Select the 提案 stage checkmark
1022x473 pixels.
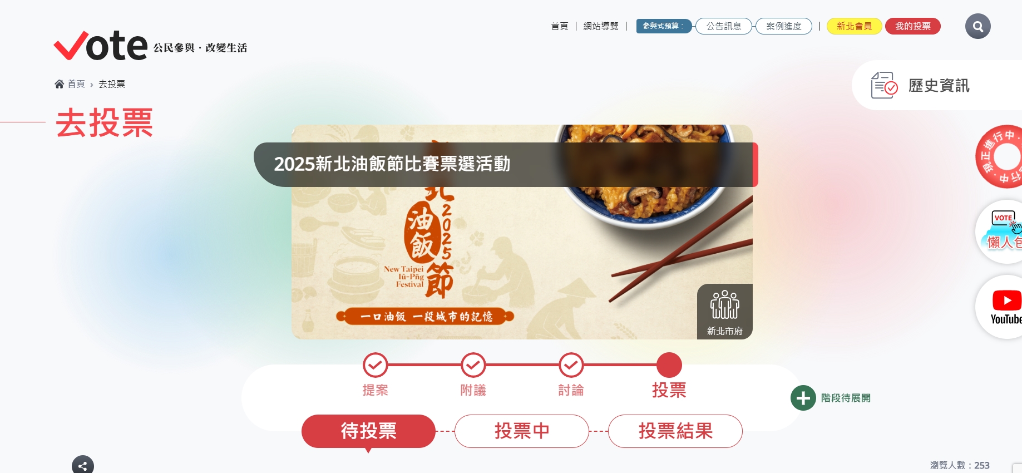376,365
